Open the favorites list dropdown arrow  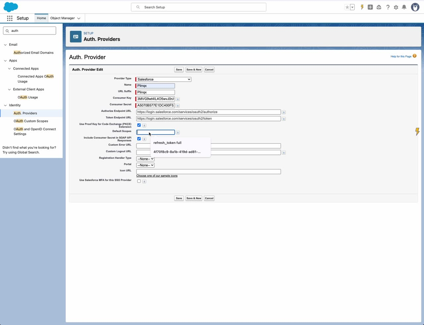pos(352,7)
